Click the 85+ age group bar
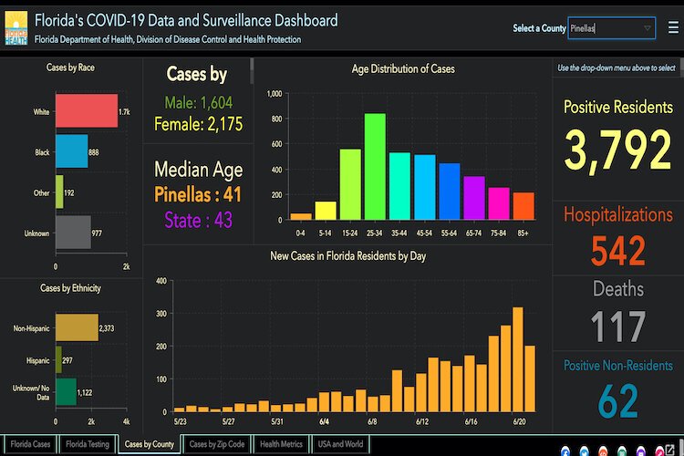 tap(523, 206)
